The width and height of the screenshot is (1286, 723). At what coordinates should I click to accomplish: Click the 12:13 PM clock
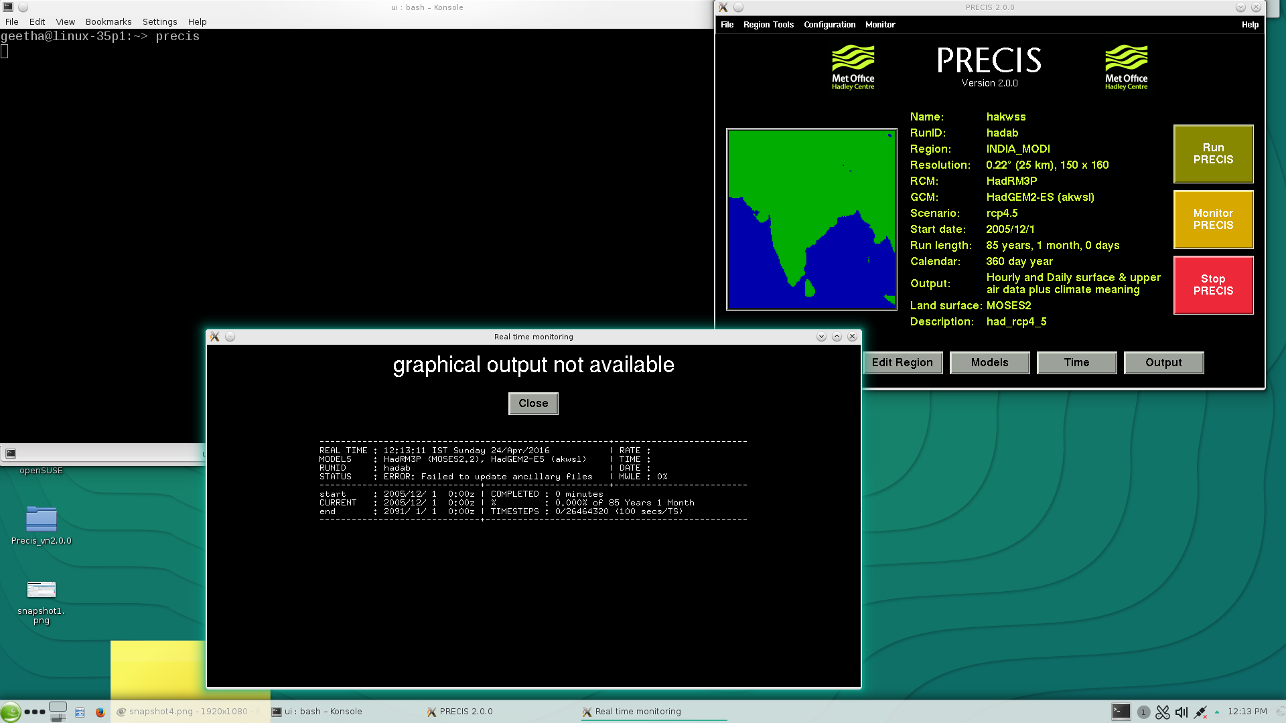point(1247,712)
